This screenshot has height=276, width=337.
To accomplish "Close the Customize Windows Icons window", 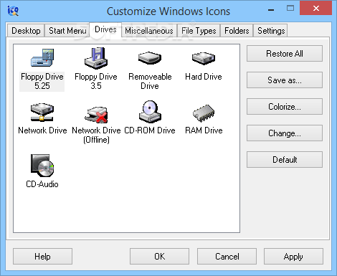I will point(316,9).
